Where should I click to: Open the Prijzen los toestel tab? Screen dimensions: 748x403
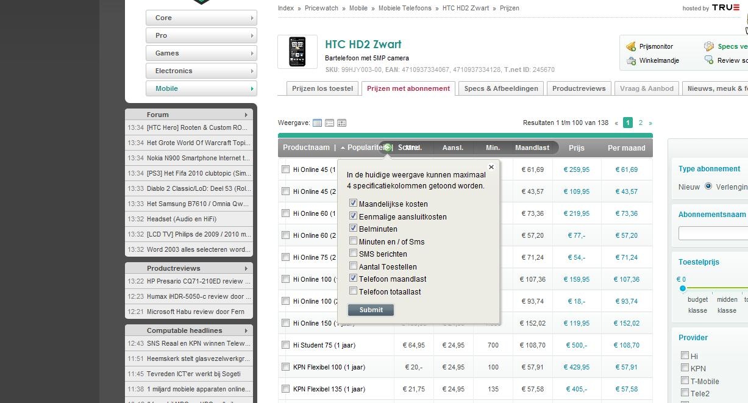[322, 88]
